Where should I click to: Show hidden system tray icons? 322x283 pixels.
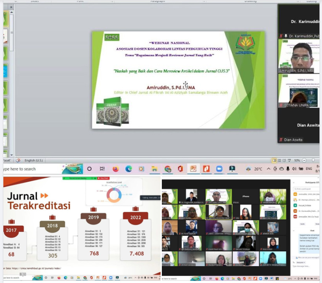tap(270, 169)
